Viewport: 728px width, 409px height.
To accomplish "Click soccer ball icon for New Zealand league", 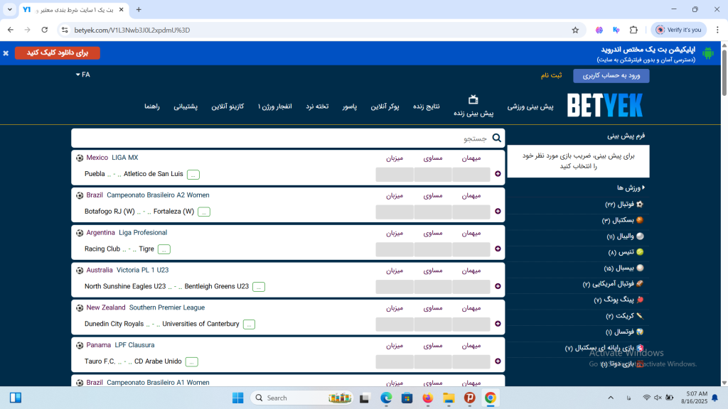I will pyautogui.click(x=80, y=308).
